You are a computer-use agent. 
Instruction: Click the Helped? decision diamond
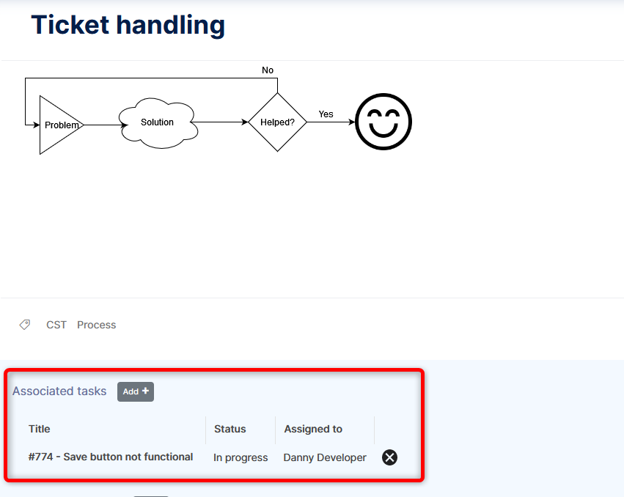coord(277,122)
